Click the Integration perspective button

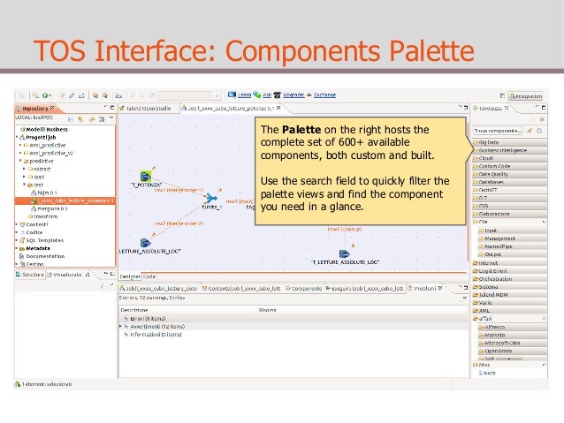click(525, 96)
